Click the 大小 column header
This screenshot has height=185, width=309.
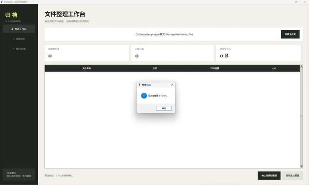pos(274,69)
